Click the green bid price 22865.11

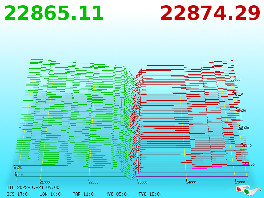[x=54, y=13]
